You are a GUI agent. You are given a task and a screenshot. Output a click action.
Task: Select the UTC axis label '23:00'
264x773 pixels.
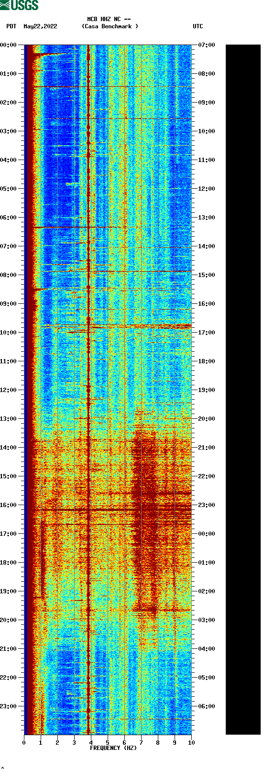[x=207, y=505]
